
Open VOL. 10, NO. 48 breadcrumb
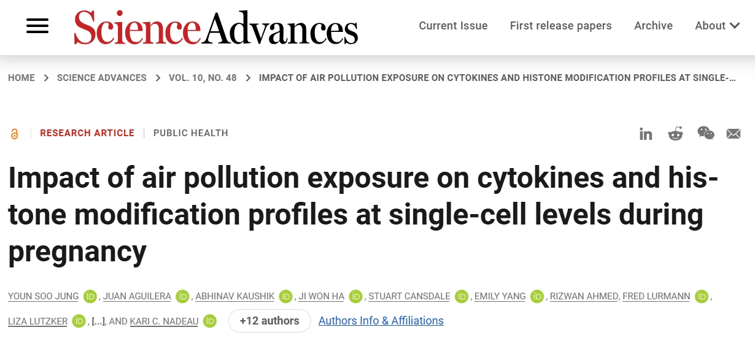(x=203, y=78)
